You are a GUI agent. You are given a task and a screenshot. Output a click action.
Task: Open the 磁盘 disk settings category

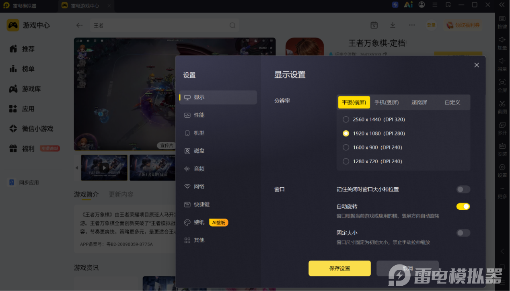(x=218, y=151)
